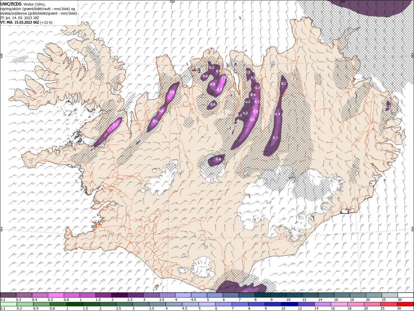This screenshot has width=414, height=311.
Task: Click the UWC/ECDS title text
Action: 11,4
